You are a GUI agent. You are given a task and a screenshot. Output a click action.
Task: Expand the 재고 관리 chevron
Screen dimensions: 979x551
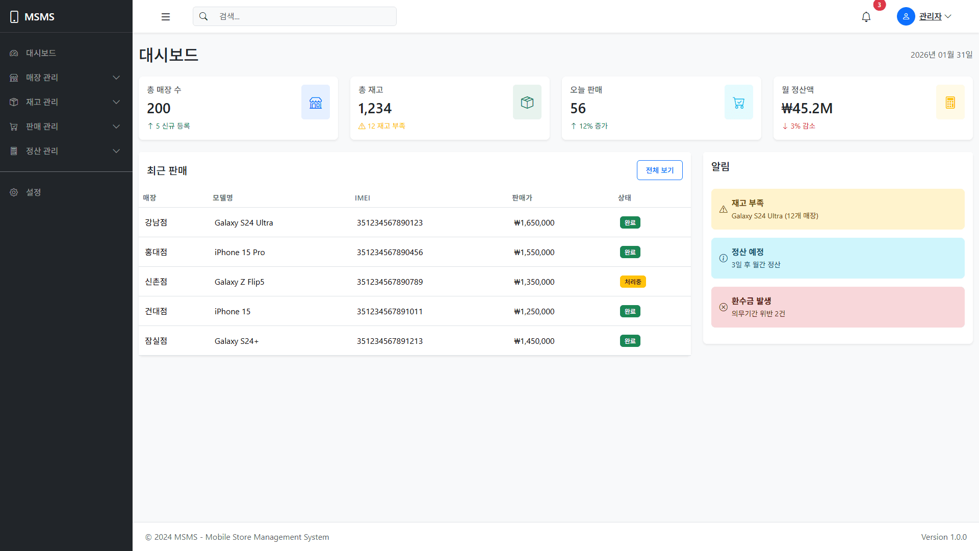(116, 102)
